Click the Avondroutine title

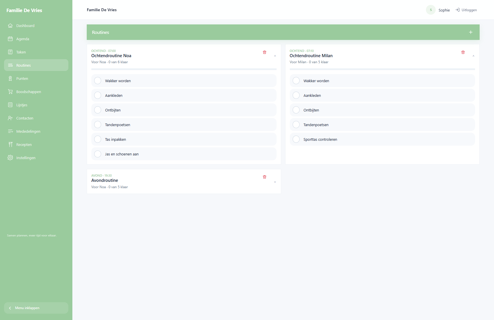pos(105,180)
